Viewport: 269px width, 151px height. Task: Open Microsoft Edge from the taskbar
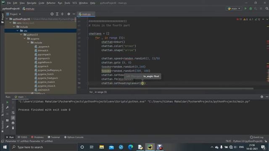(131, 147)
